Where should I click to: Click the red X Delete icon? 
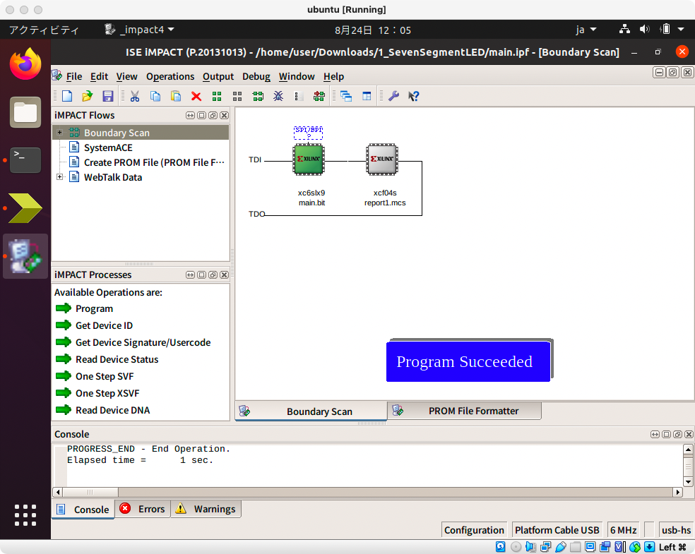196,96
